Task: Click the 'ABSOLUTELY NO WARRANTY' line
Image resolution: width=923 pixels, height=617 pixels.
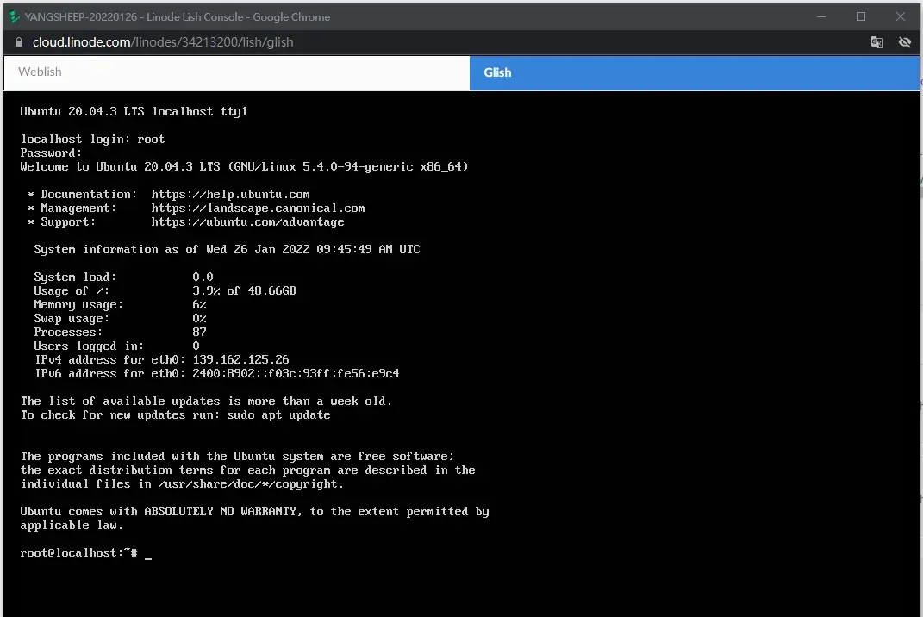Action: tap(254, 512)
